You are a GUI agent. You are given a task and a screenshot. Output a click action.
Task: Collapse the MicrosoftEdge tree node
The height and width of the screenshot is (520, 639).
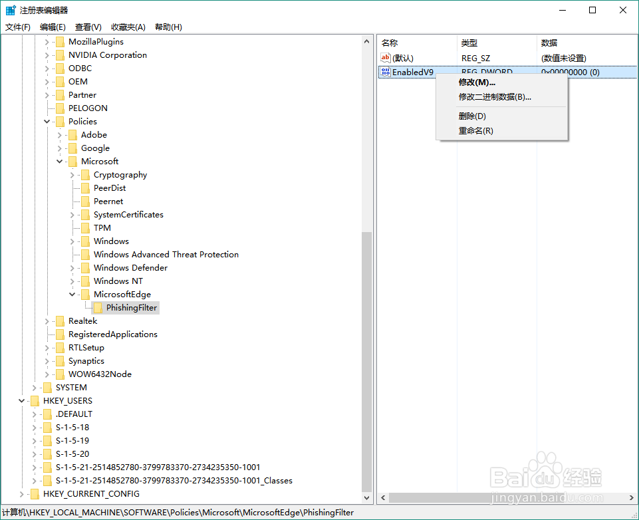point(72,294)
